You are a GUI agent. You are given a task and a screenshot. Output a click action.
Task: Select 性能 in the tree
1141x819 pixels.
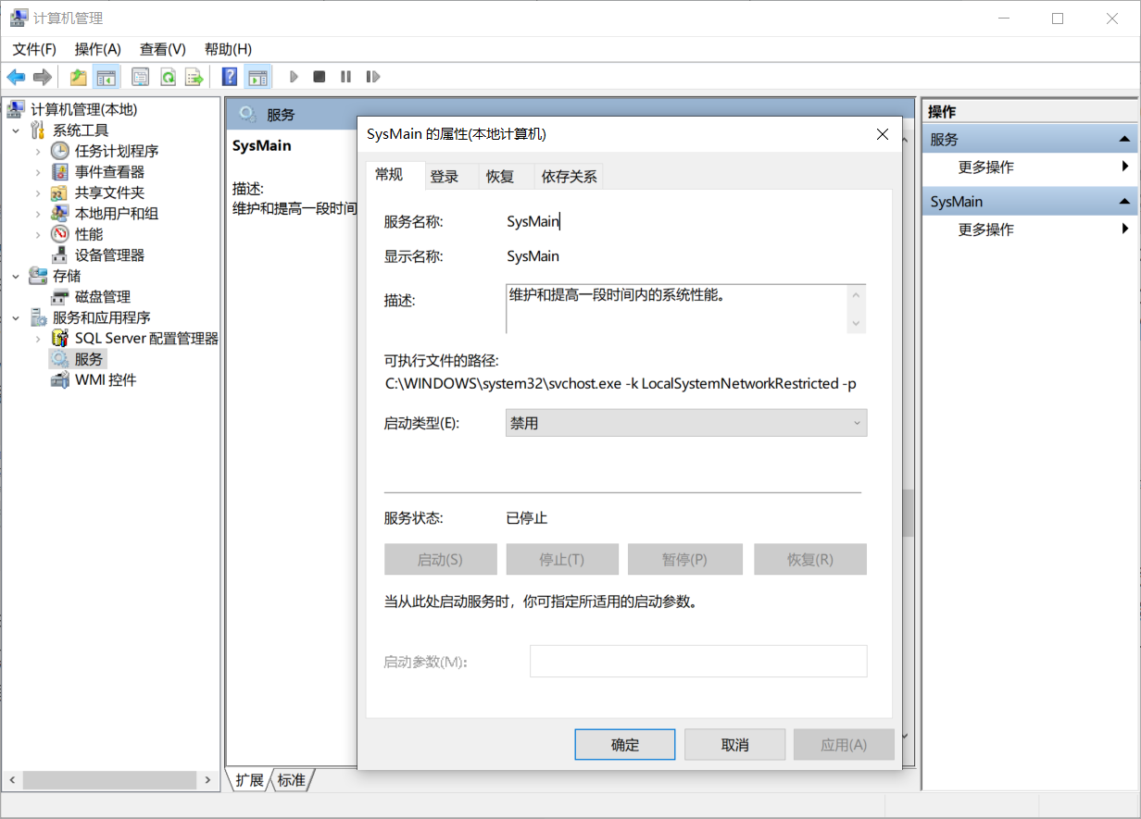89,234
